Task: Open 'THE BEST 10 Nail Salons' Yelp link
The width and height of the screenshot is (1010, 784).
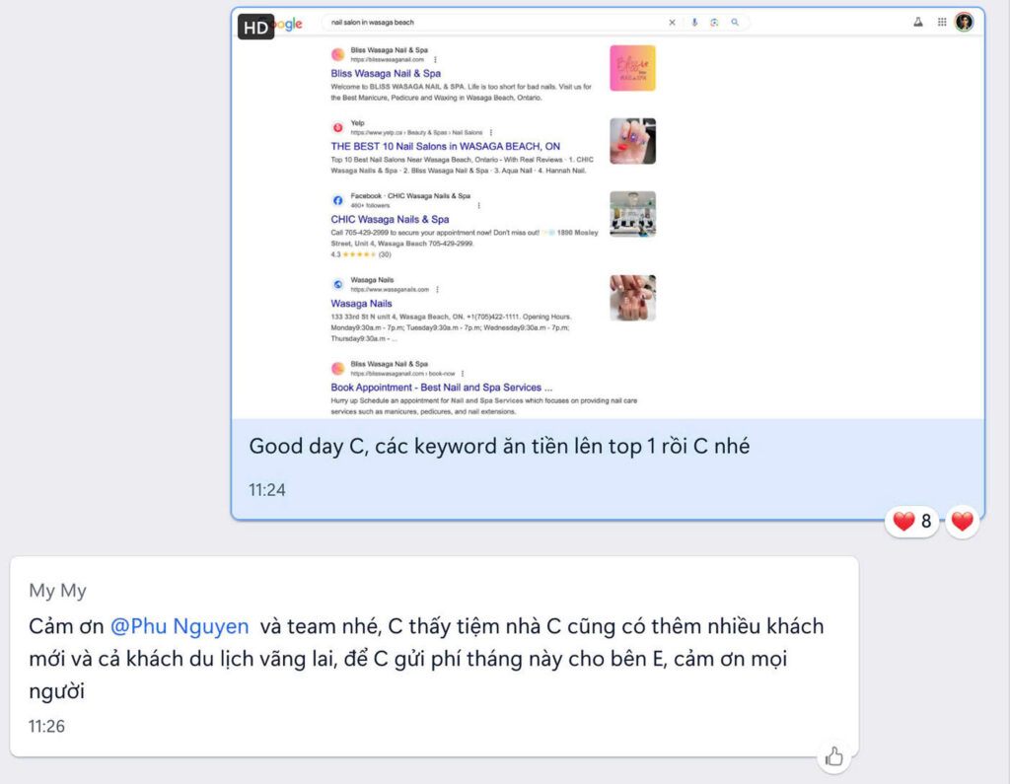Action: (x=445, y=147)
